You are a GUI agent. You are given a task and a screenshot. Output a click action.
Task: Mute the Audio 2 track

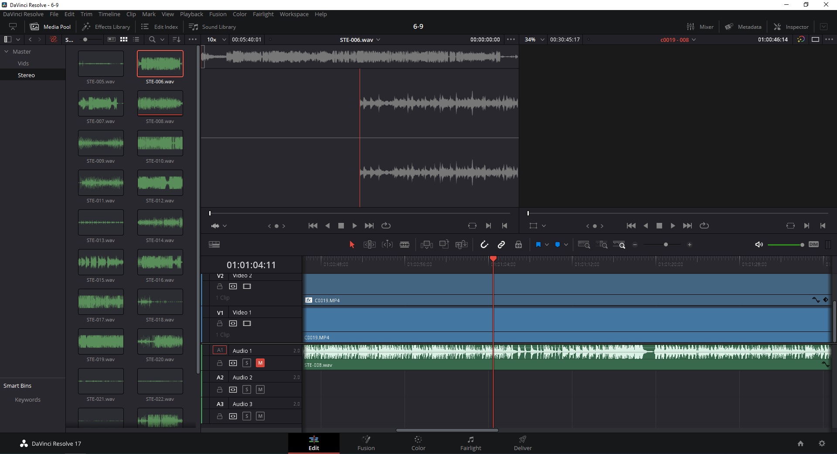(x=260, y=389)
